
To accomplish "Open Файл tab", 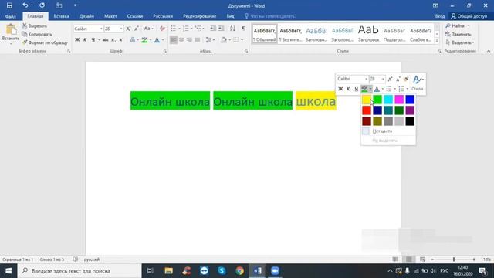I will click(x=10, y=16).
